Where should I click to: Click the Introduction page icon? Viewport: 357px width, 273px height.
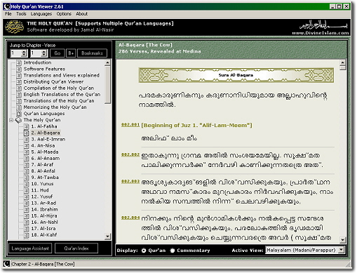pos(19,62)
